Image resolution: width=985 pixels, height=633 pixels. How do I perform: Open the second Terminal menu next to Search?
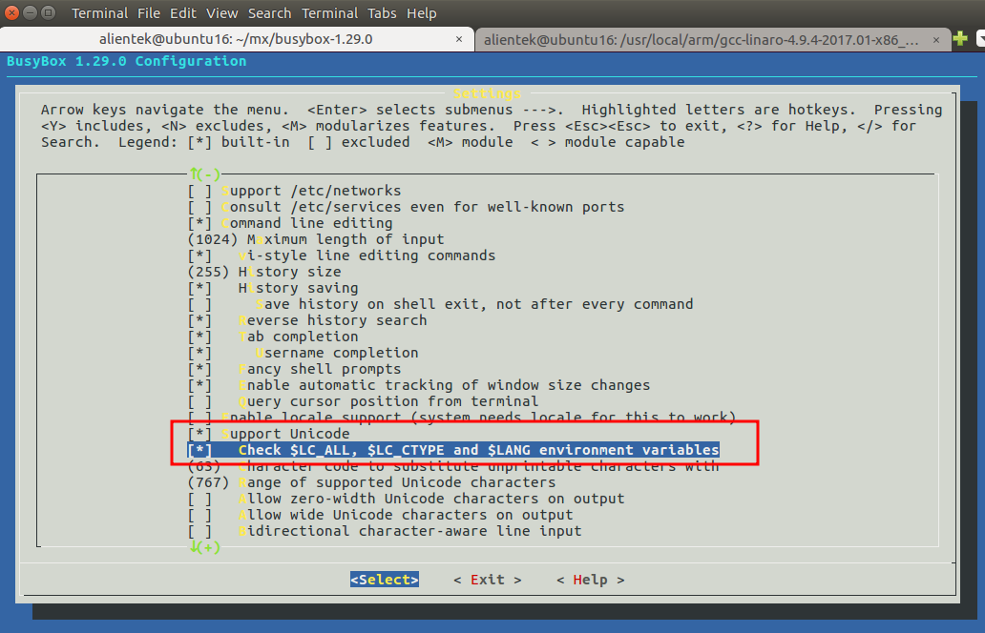[330, 13]
